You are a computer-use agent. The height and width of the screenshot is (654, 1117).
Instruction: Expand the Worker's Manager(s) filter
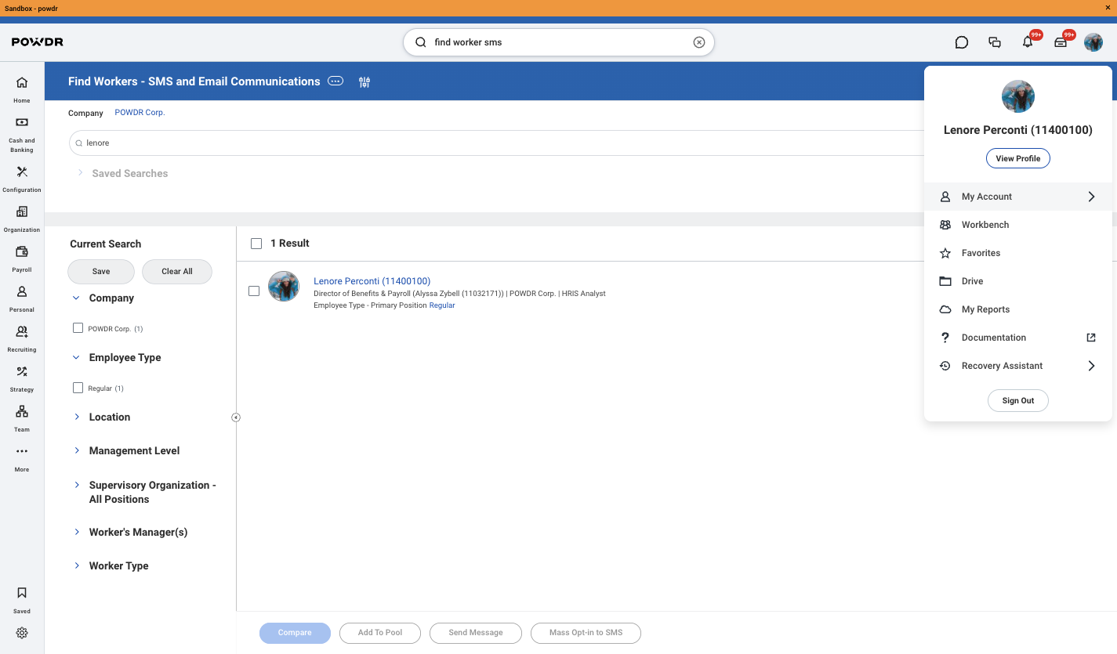pos(76,532)
